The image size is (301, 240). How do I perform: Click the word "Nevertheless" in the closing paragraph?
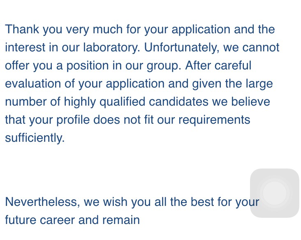click(x=42, y=202)
